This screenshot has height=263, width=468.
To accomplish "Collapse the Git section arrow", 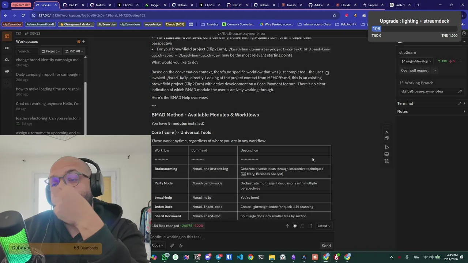I will (x=464, y=42).
